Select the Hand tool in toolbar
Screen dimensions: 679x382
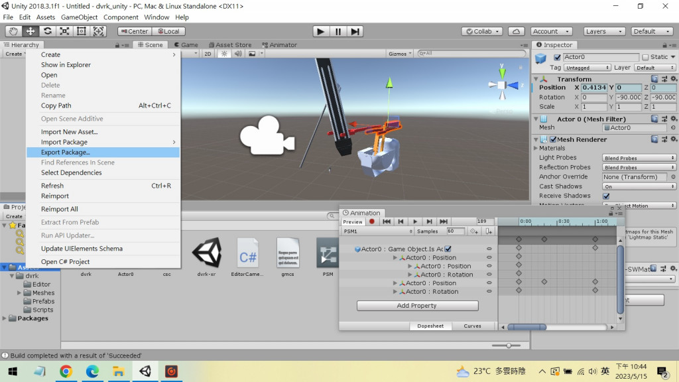pyautogui.click(x=13, y=31)
